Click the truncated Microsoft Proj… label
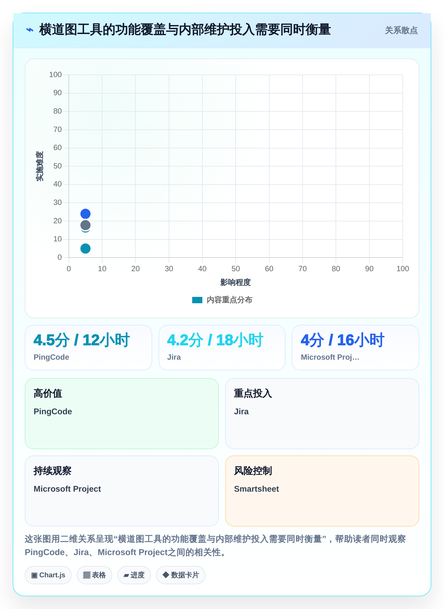The image size is (444, 609). pyautogui.click(x=330, y=357)
